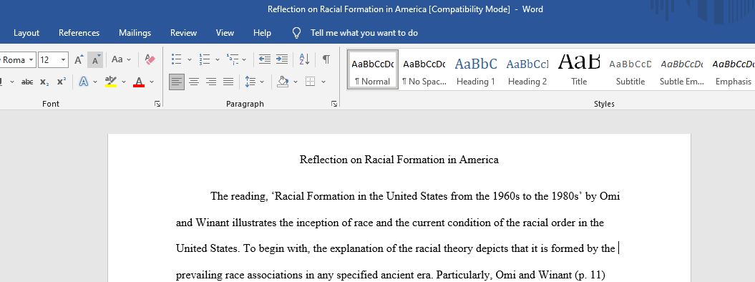The image size is (755, 282).
Task: Toggle superscript formatting
Action: tap(61, 82)
